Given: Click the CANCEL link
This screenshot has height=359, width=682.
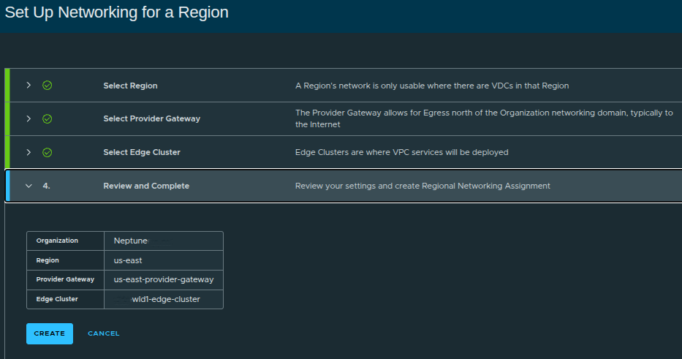Looking at the screenshot, I should click(x=104, y=333).
